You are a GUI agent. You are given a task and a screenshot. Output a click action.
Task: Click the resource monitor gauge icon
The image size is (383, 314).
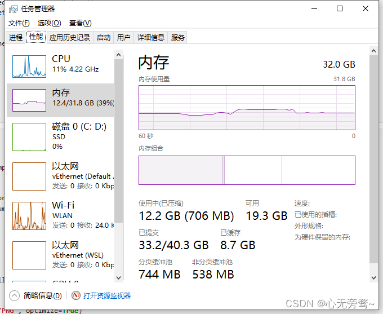point(76,295)
